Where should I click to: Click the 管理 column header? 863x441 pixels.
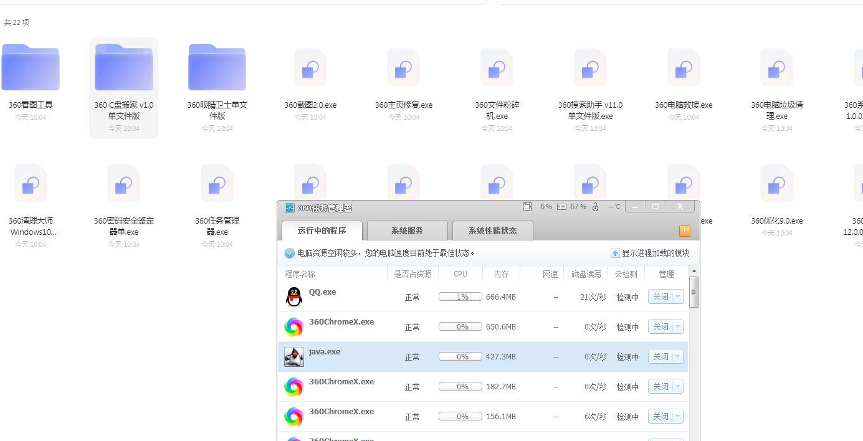(666, 274)
